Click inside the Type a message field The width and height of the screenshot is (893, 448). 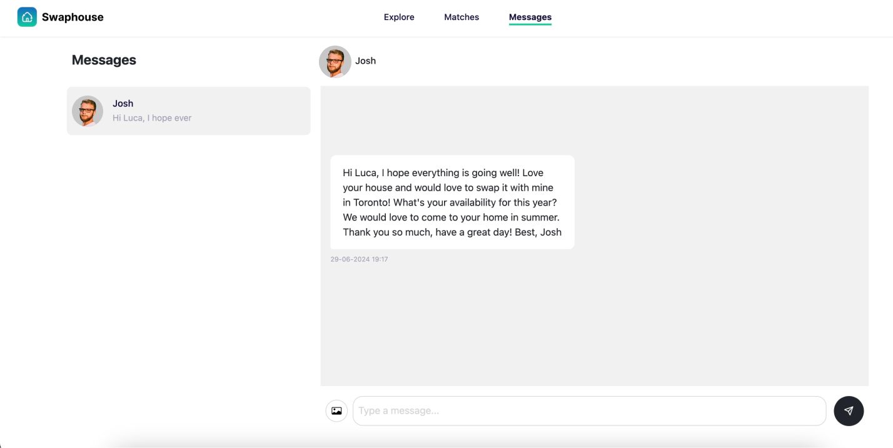pyautogui.click(x=588, y=411)
